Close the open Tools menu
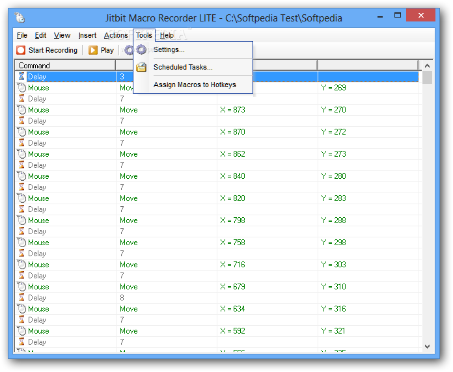This screenshot has width=453, height=372. coord(144,35)
